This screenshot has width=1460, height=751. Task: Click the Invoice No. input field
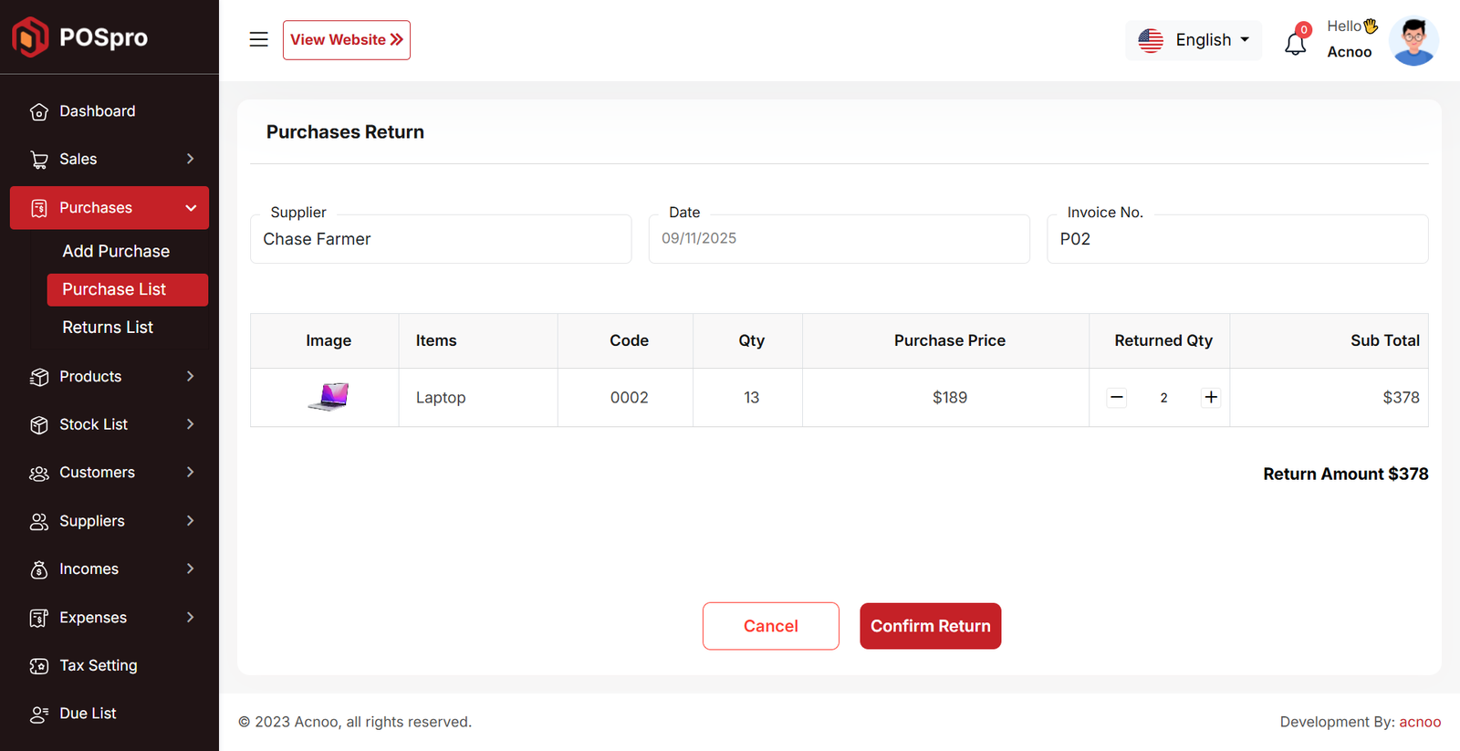pyautogui.click(x=1236, y=239)
